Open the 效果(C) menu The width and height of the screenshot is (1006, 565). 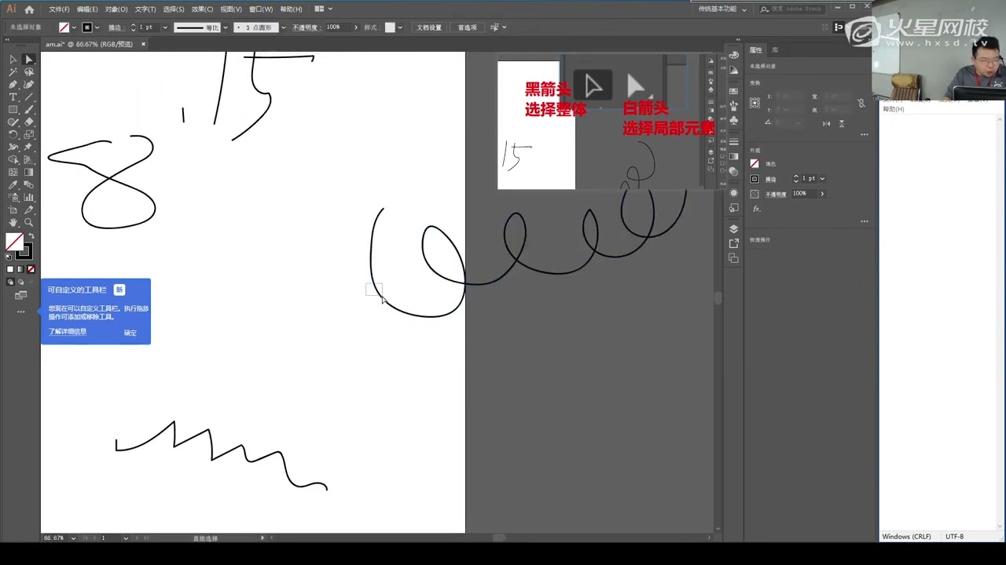tap(202, 9)
